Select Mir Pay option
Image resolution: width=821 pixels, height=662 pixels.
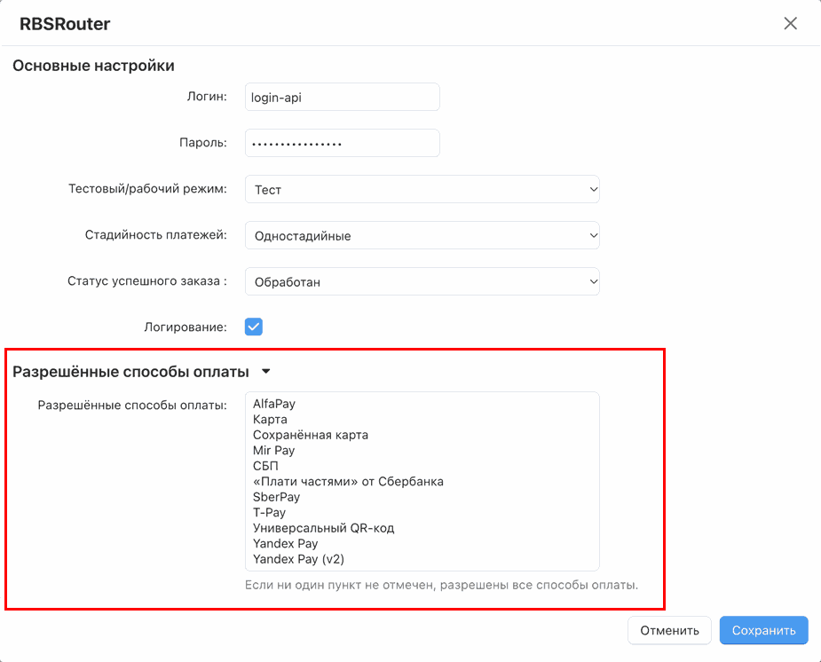click(422, 451)
